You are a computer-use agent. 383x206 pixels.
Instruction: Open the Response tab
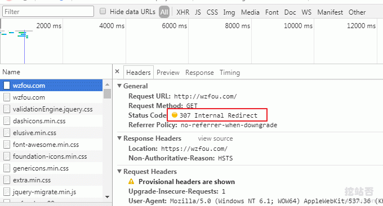(x=199, y=73)
